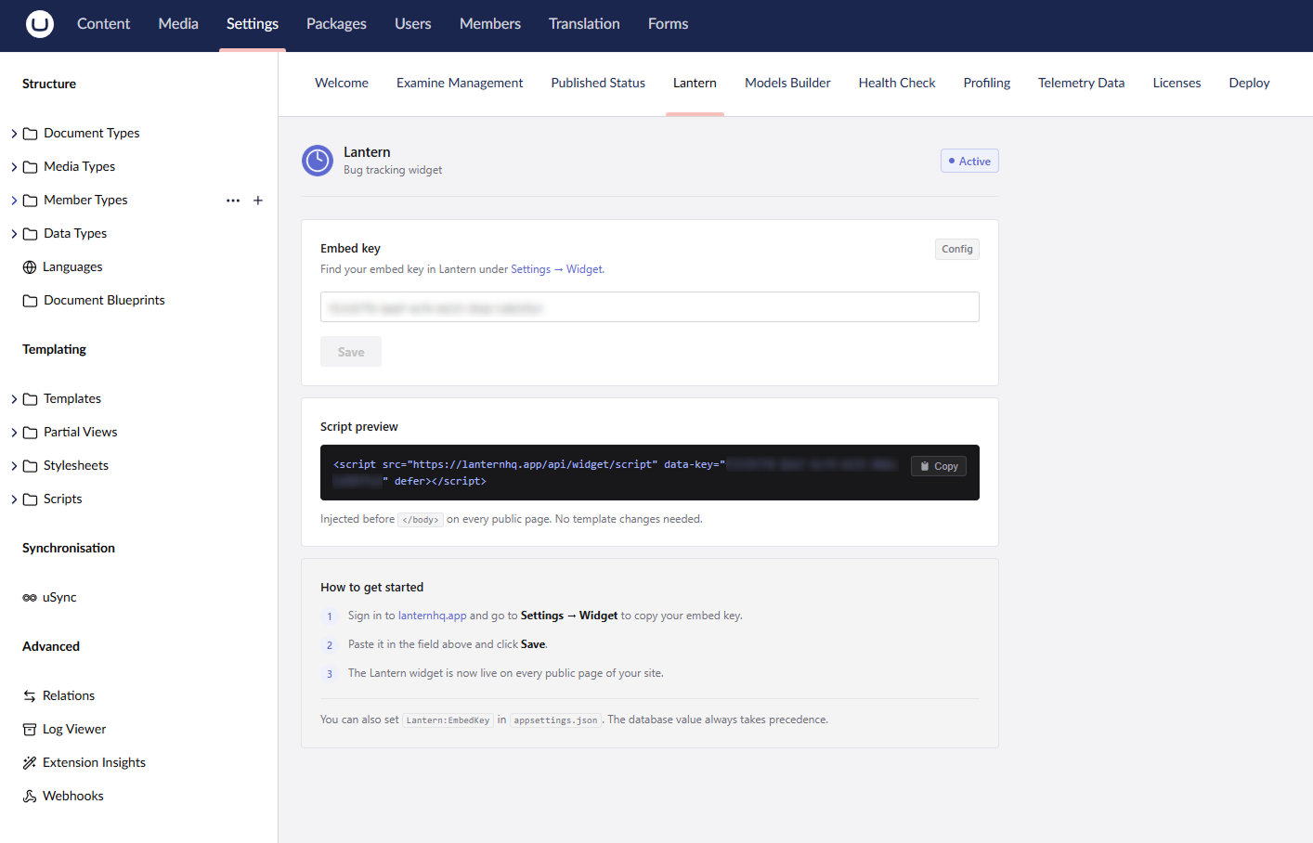
Task: Click the Relations arrows icon
Action: point(30,696)
